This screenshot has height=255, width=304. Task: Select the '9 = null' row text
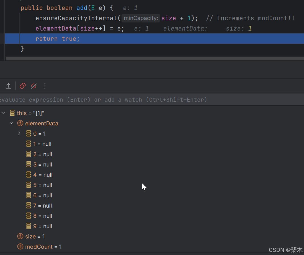click(43, 226)
